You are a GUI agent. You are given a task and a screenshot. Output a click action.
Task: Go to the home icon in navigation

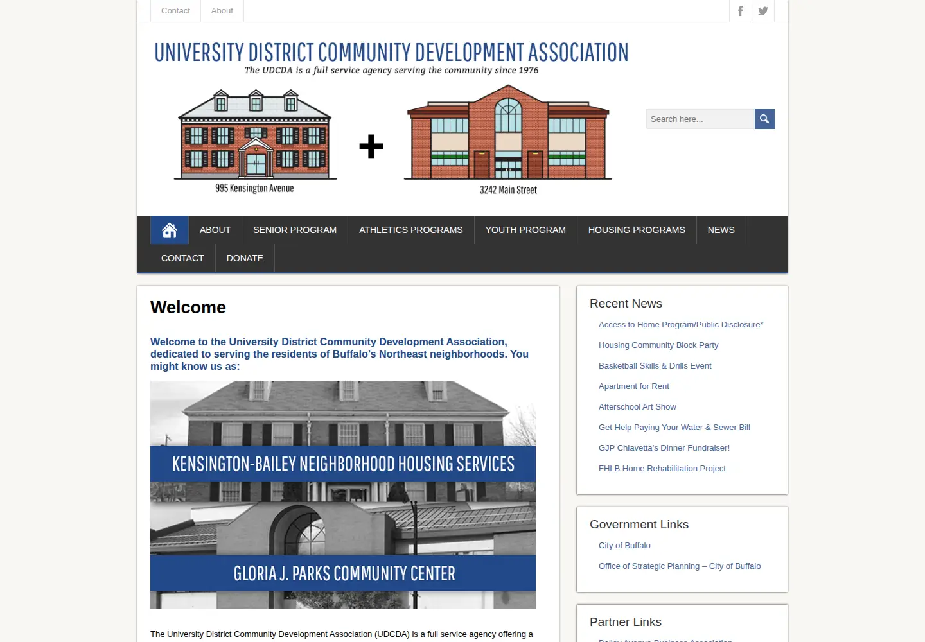tap(170, 230)
